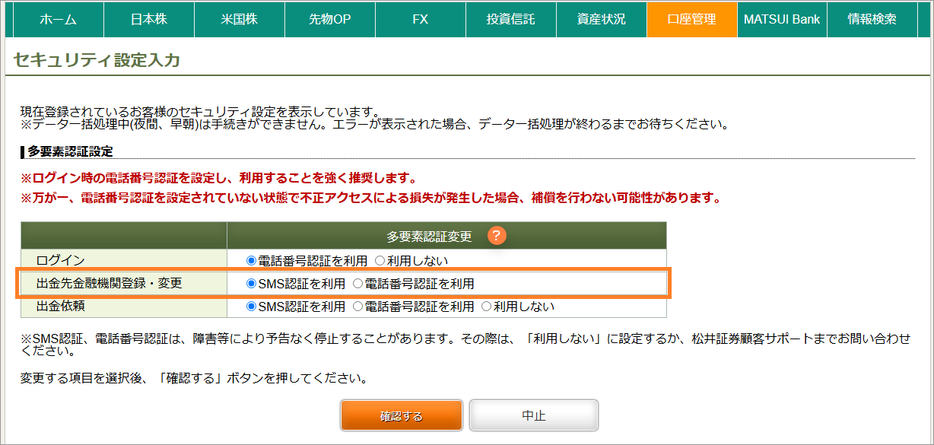Select 電話番号認証を利用 for 出金依頼
Image resolution: width=934 pixels, height=445 pixels.
[358, 307]
